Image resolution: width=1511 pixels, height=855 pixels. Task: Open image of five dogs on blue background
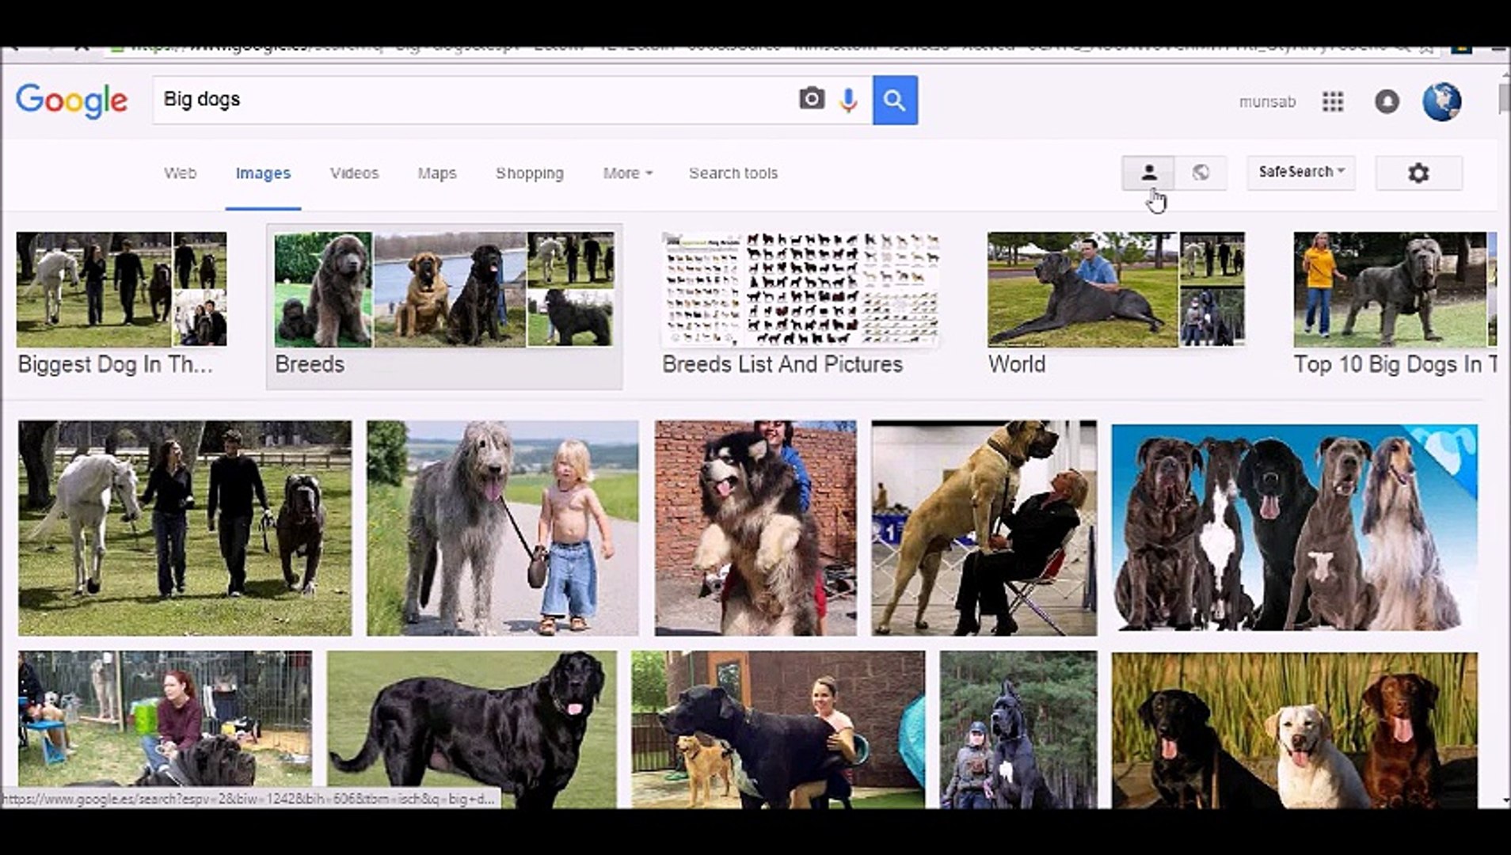point(1294,527)
